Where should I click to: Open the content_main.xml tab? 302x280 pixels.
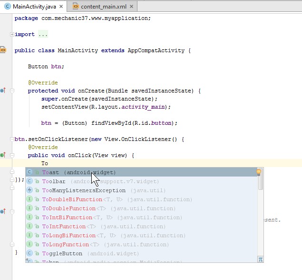coord(103,7)
